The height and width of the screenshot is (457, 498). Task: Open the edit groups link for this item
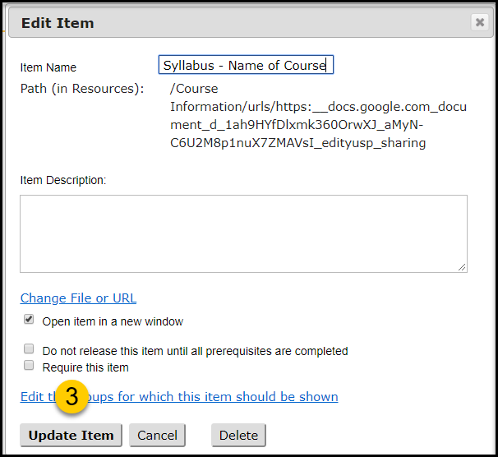pyautogui.click(x=179, y=397)
